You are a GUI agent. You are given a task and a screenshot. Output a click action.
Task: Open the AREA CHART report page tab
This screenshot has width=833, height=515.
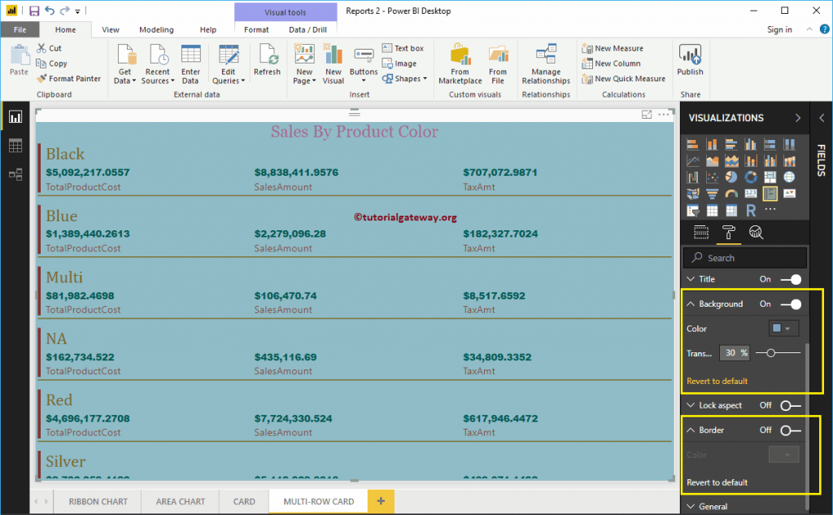[x=179, y=501]
